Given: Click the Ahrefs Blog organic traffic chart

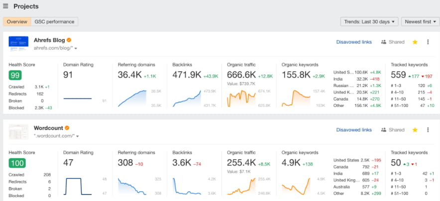Looking at the screenshot, I should click(242, 98).
